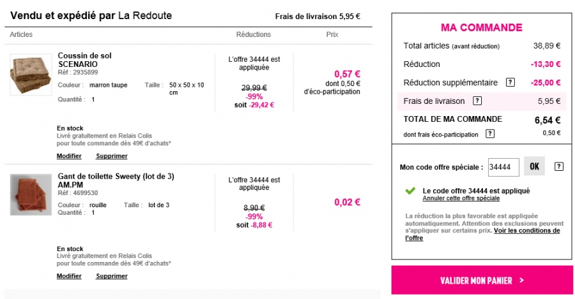
Task: Open help icon for frais éco-participation
Action: click(490, 133)
